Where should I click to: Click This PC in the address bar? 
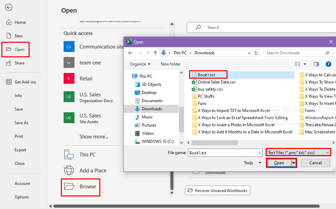[180, 53]
